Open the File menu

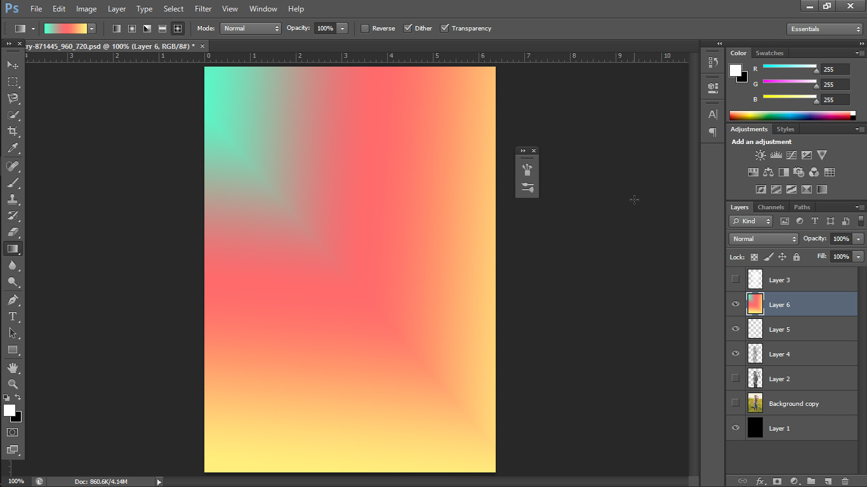coord(36,9)
